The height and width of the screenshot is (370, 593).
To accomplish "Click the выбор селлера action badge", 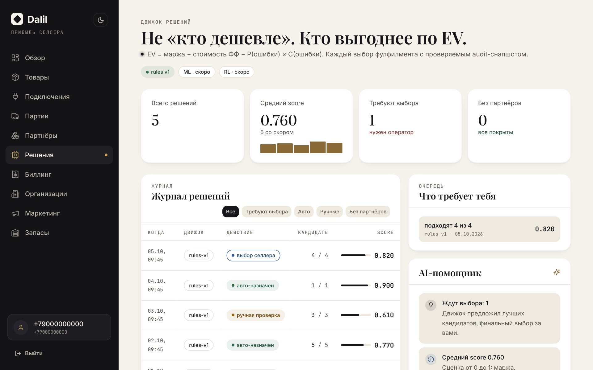I will point(253,255).
